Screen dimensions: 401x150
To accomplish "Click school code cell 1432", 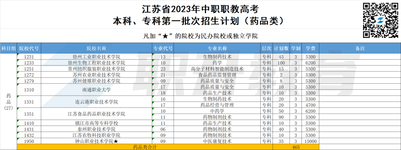I will (29, 135).
